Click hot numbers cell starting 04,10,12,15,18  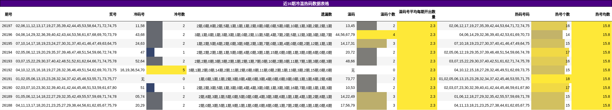point(492,70)
